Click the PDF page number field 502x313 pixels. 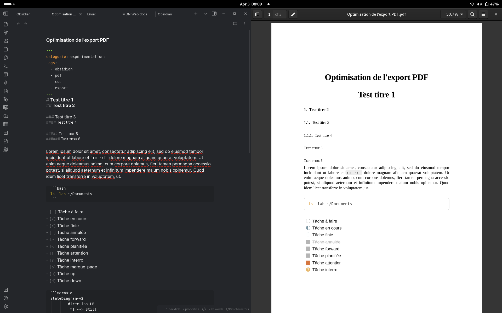pos(269,14)
